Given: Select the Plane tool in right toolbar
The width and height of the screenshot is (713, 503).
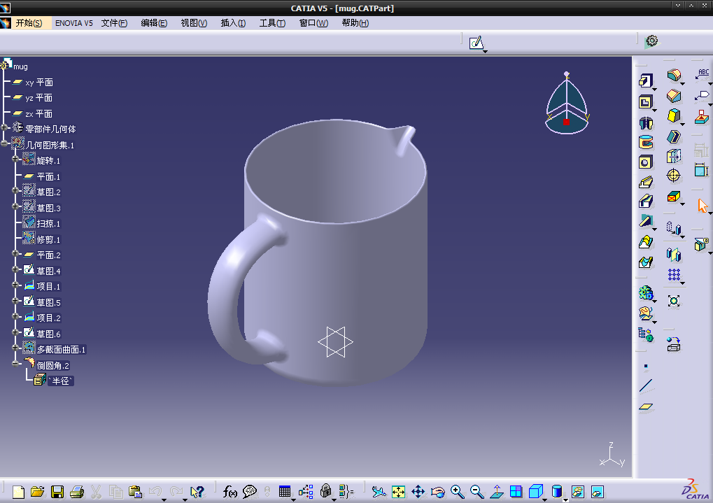Looking at the screenshot, I should click(x=646, y=406).
